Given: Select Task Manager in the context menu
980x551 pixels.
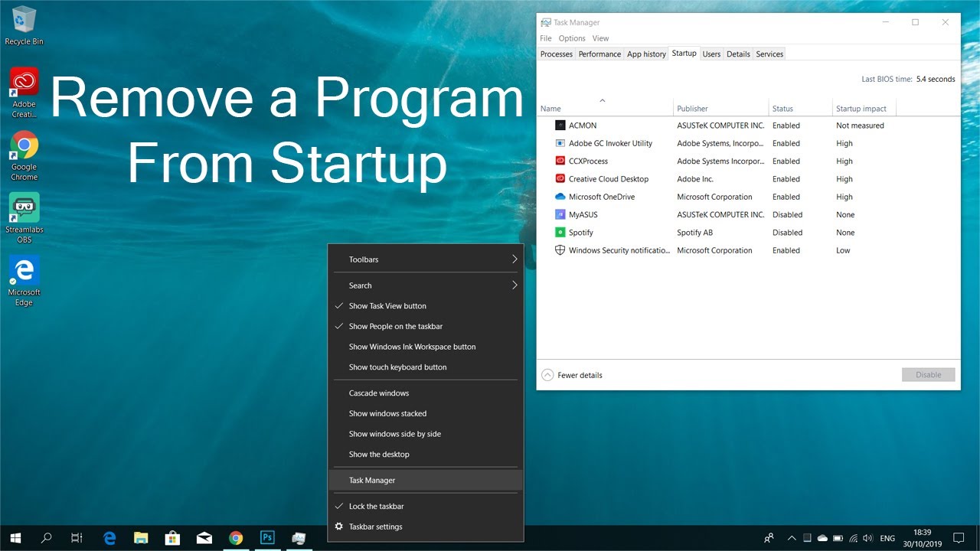Looking at the screenshot, I should [x=425, y=481].
